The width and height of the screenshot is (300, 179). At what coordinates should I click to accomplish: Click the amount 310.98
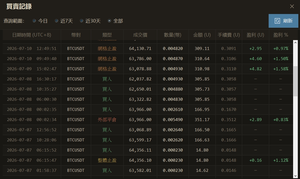(202, 69)
